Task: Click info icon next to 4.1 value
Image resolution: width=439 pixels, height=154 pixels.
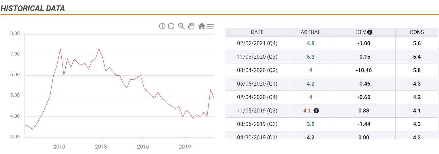Action: pyautogui.click(x=316, y=110)
